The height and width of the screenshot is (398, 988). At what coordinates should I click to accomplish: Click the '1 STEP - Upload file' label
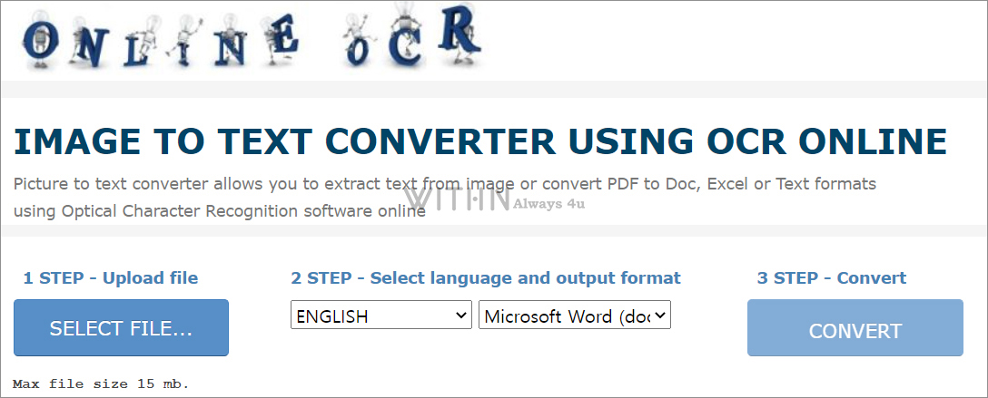[110, 278]
